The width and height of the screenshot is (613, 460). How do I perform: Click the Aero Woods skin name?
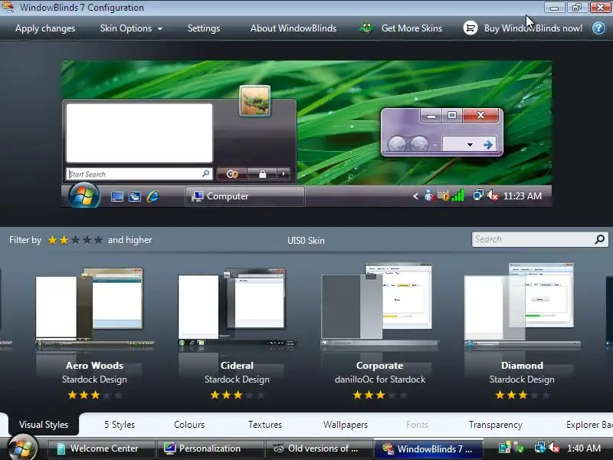pos(94,366)
